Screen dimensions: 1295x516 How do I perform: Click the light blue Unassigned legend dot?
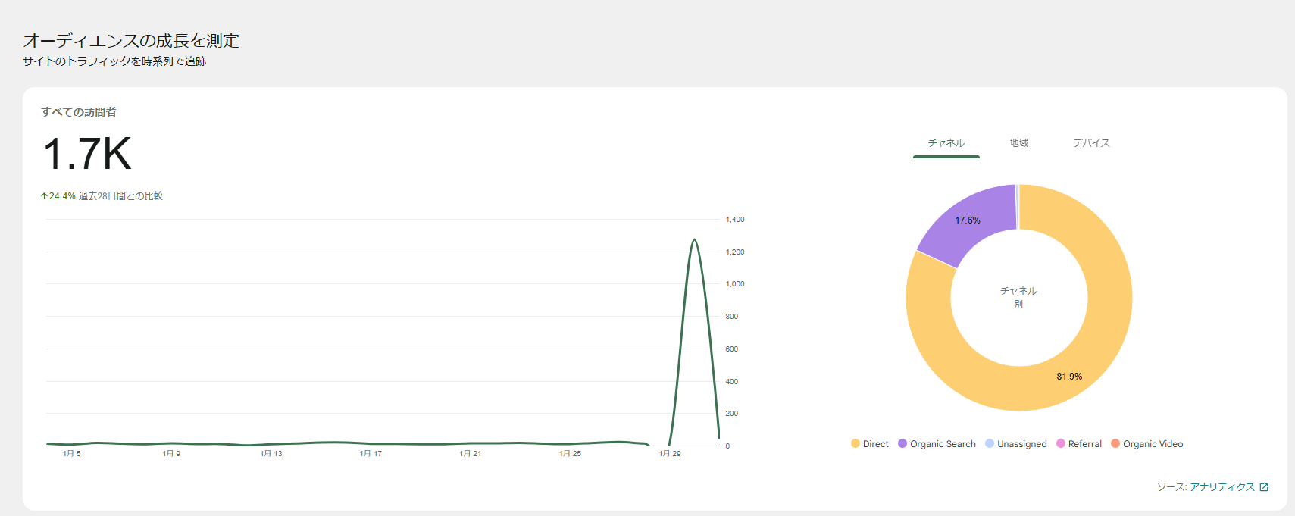(990, 444)
